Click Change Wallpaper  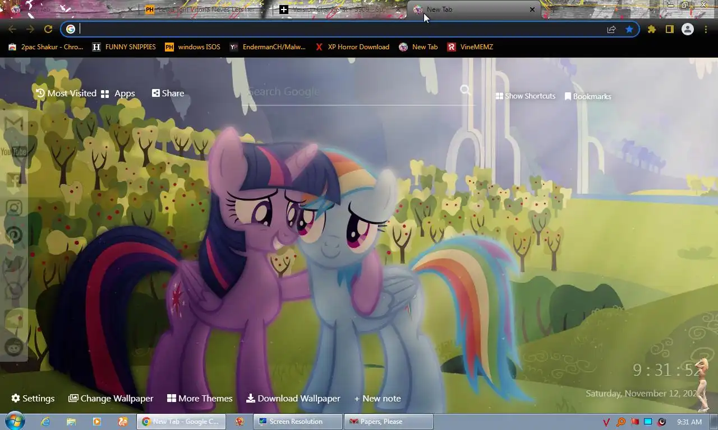tap(111, 398)
